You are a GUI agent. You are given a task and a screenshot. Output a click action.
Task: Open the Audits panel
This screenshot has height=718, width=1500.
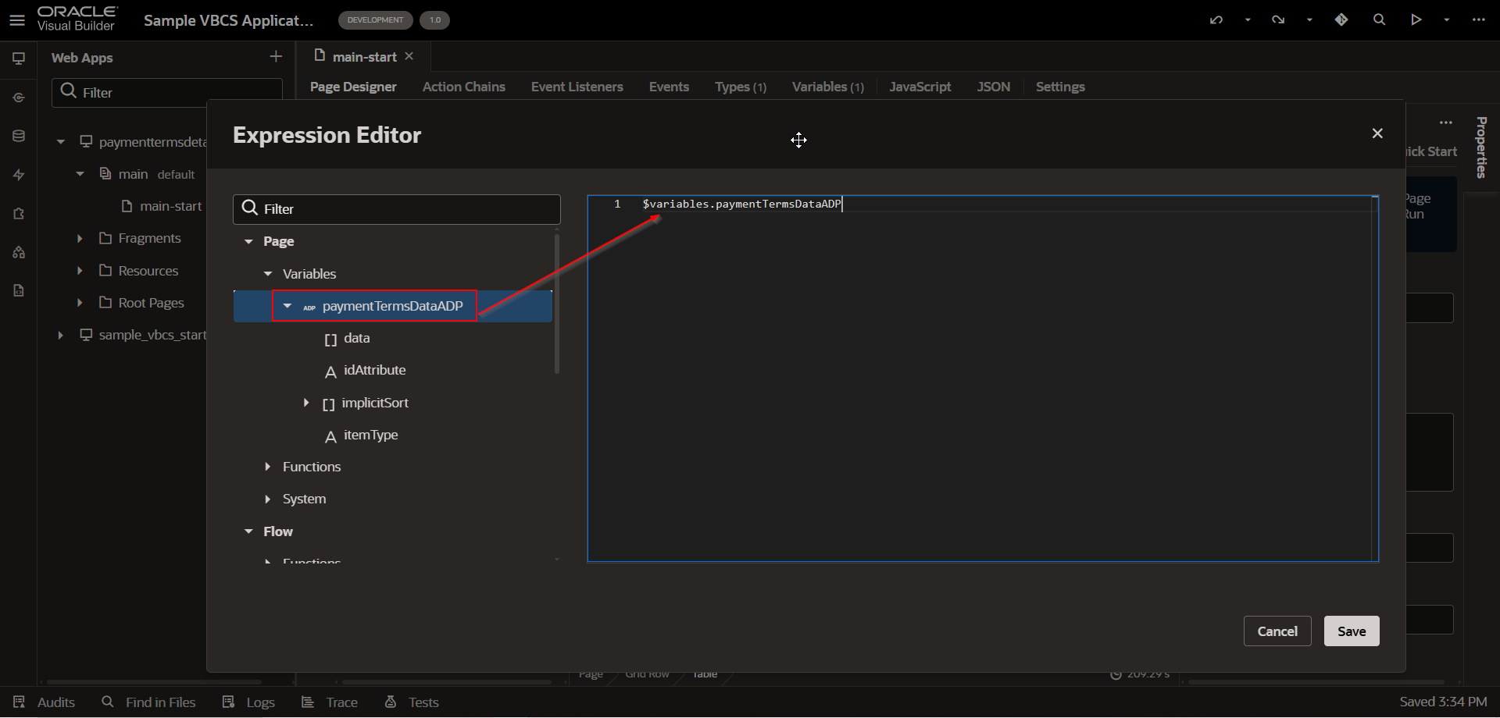point(45,702)
